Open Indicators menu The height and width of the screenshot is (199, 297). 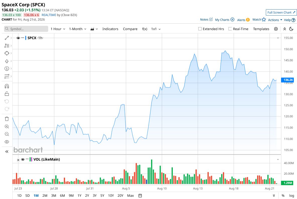coord(110,29)
